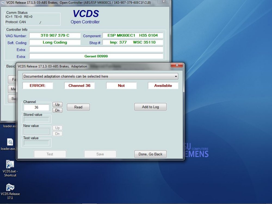Click the Channel number input field
Screen dimensions: 272x204
36,107
